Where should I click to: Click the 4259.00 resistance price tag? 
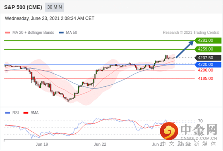(x=208, y=49)
